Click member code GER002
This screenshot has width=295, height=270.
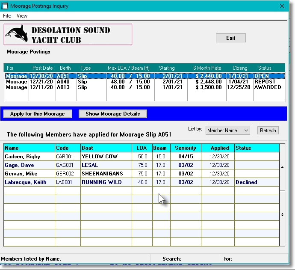65,174
